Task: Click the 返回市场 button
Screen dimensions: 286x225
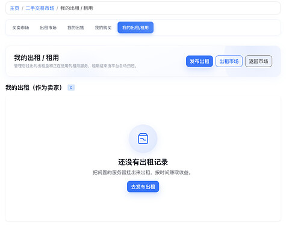Action: [258, 61]
